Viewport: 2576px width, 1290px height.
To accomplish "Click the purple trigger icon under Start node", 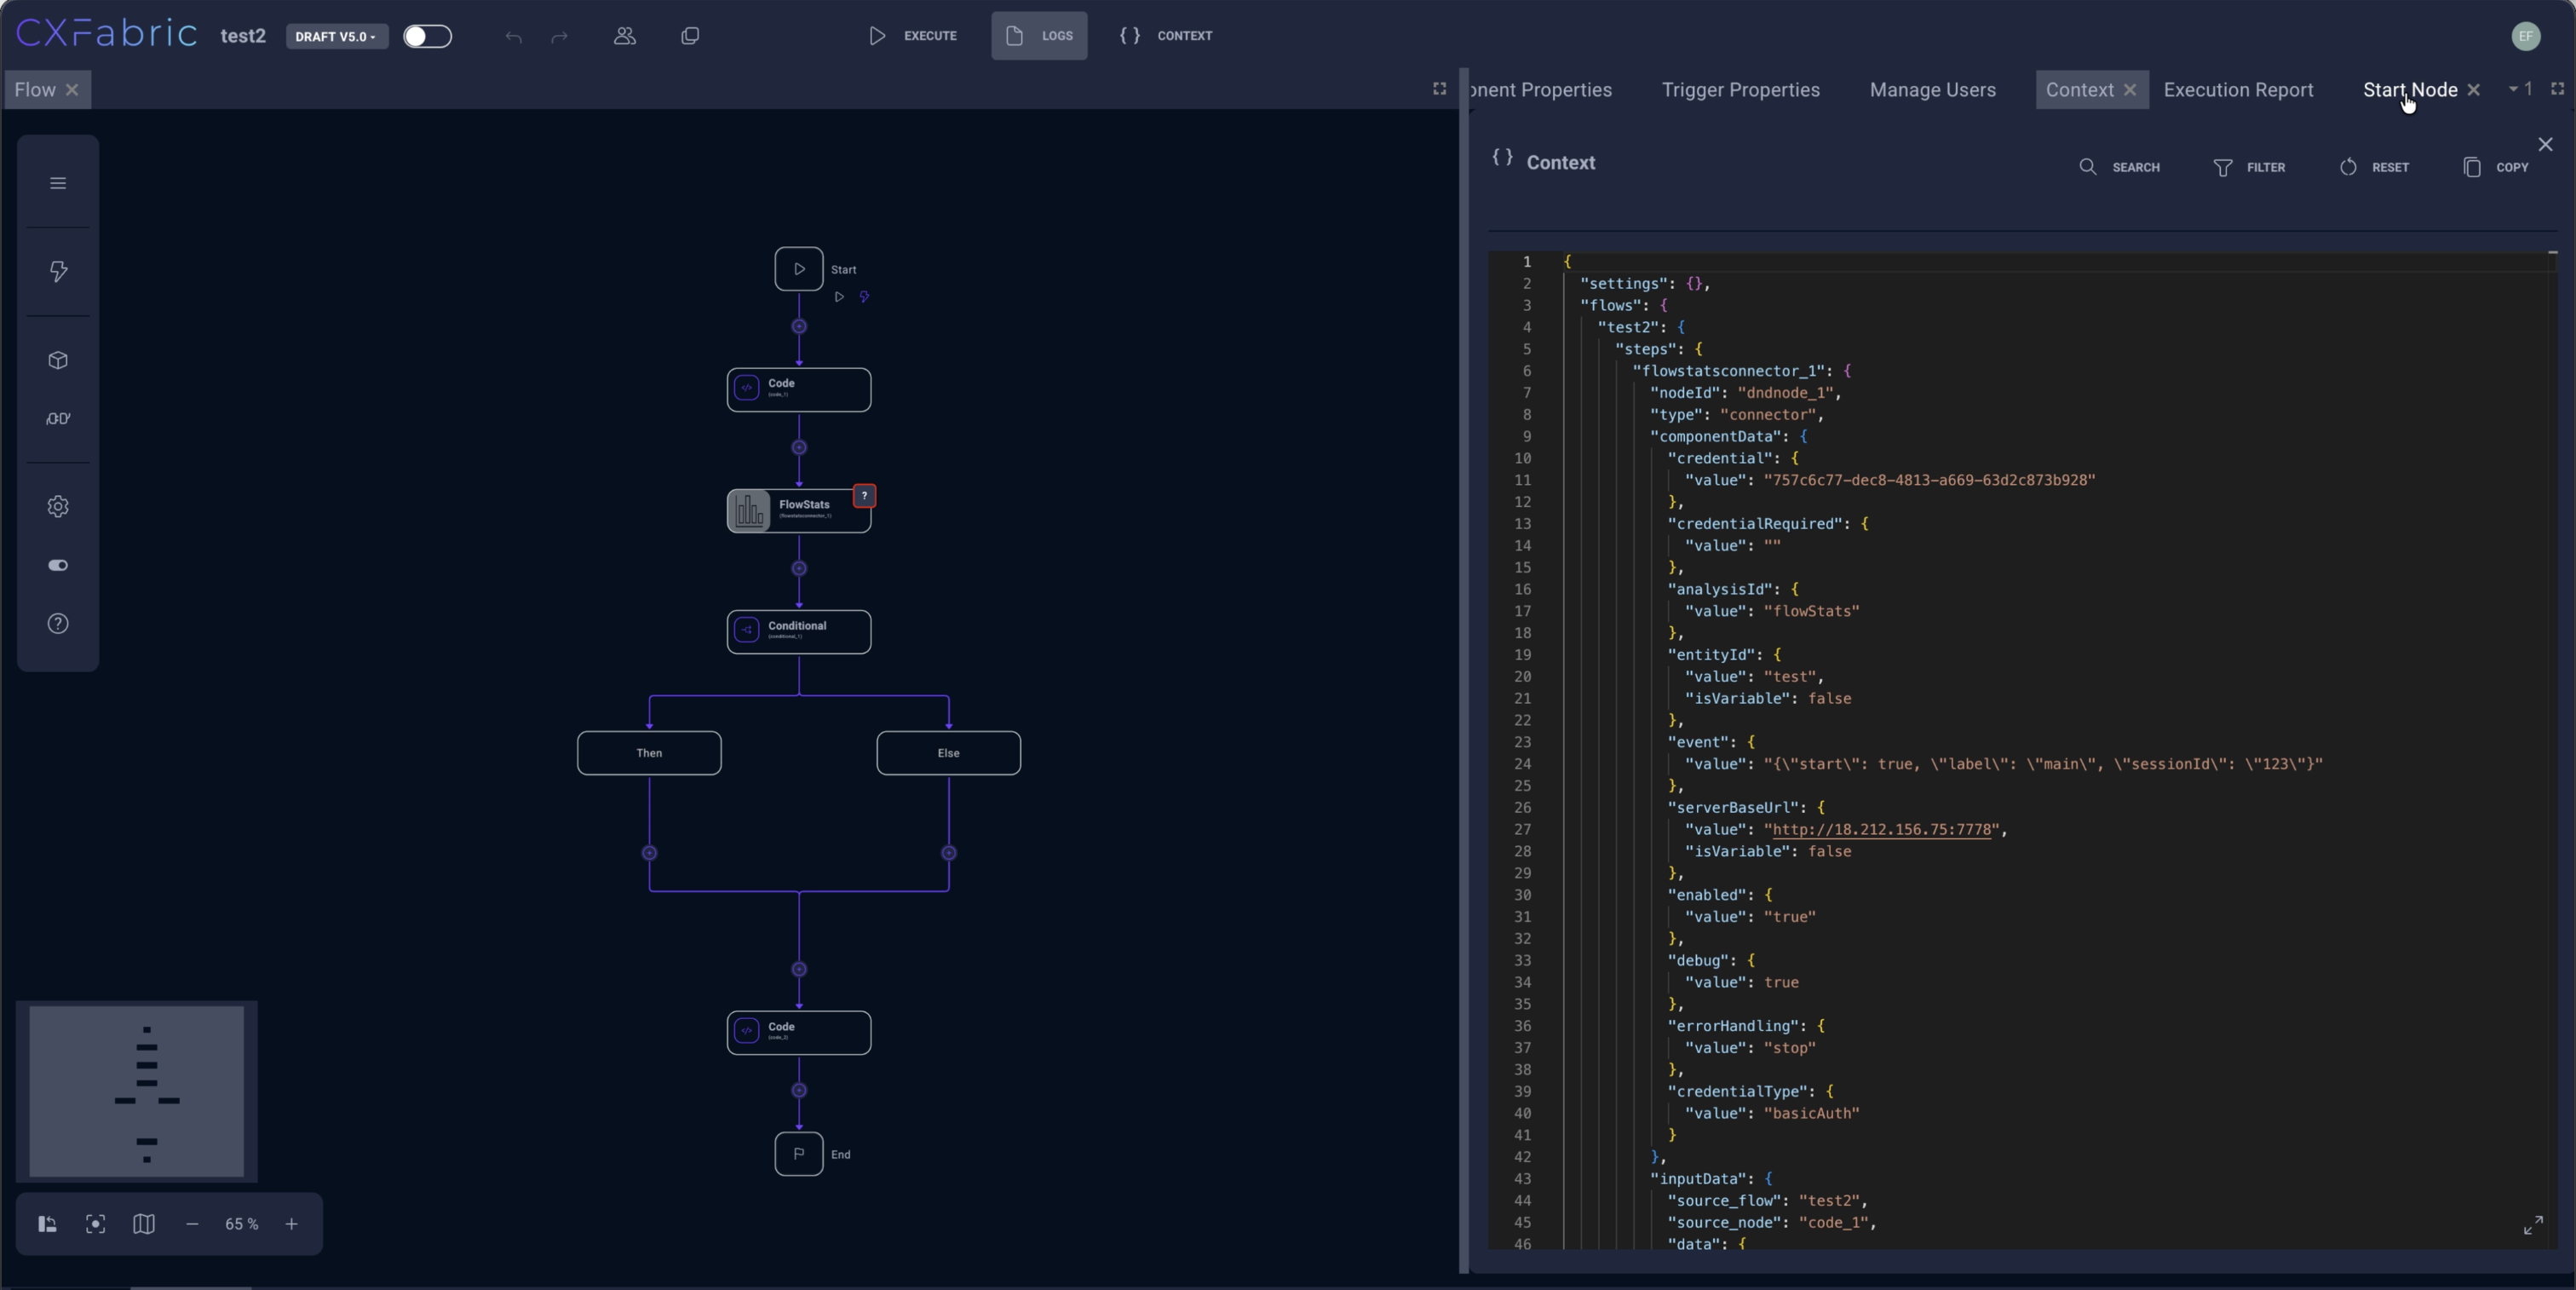I will (x=864, y=297).
